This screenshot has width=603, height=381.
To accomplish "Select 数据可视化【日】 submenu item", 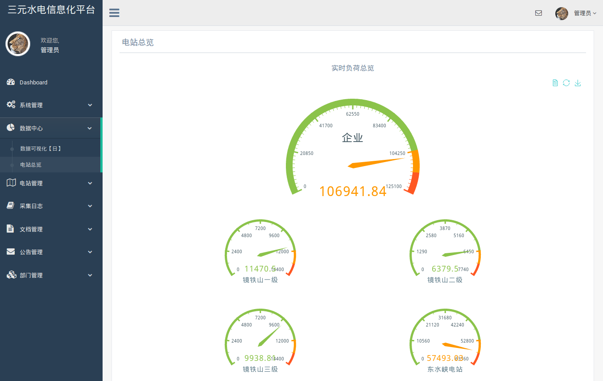I will click(x=41, y=149).
